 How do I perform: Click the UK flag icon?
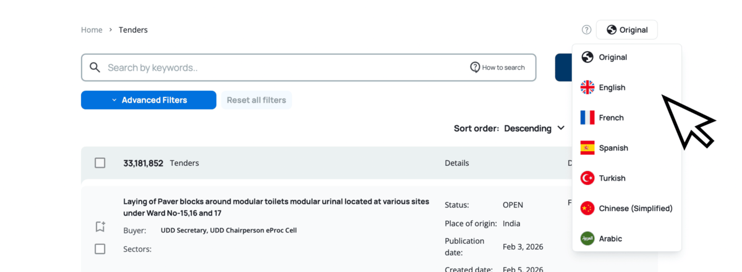[587, 88]
